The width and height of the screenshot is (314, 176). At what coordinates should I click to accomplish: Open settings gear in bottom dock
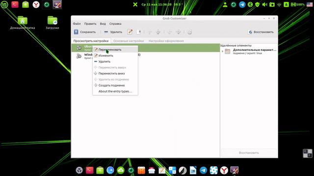[x=79, y=170]
